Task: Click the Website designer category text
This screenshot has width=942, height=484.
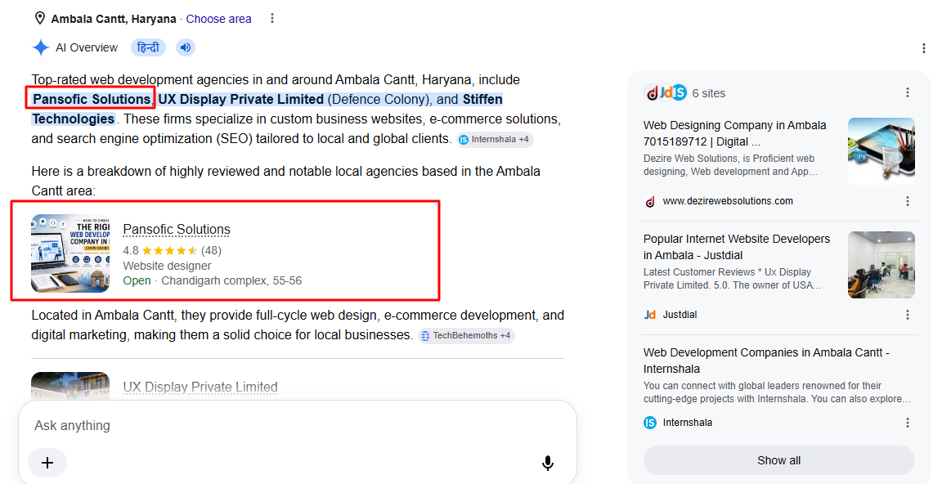Action: click(x=167, y=266)
